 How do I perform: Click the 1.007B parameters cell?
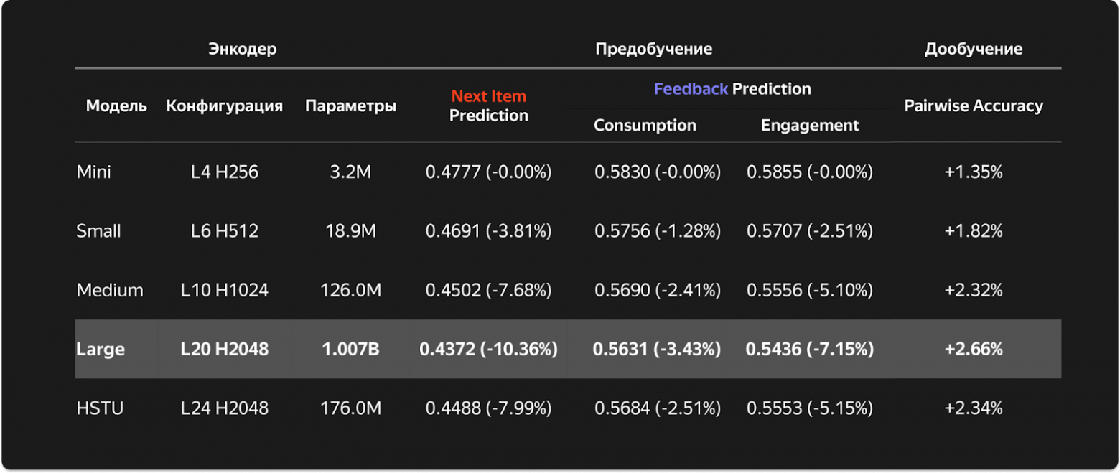[x=350, y=350]
